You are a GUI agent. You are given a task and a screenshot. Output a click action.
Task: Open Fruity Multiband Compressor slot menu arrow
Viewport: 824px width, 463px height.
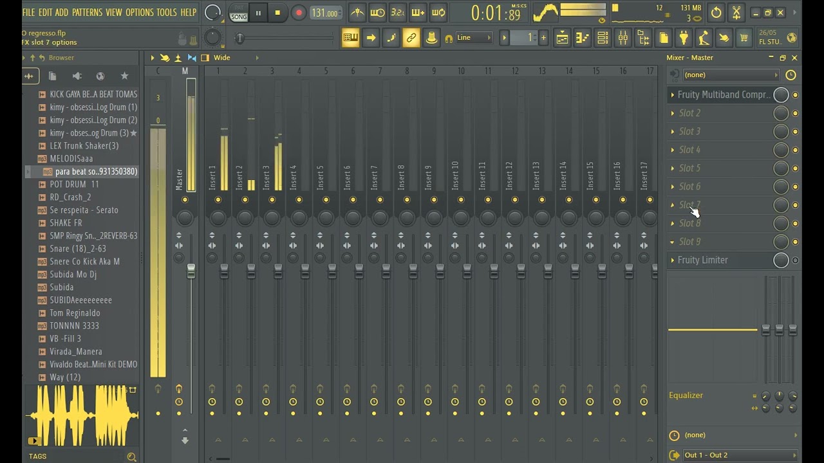pyautogui.click(x=672, y=95)
